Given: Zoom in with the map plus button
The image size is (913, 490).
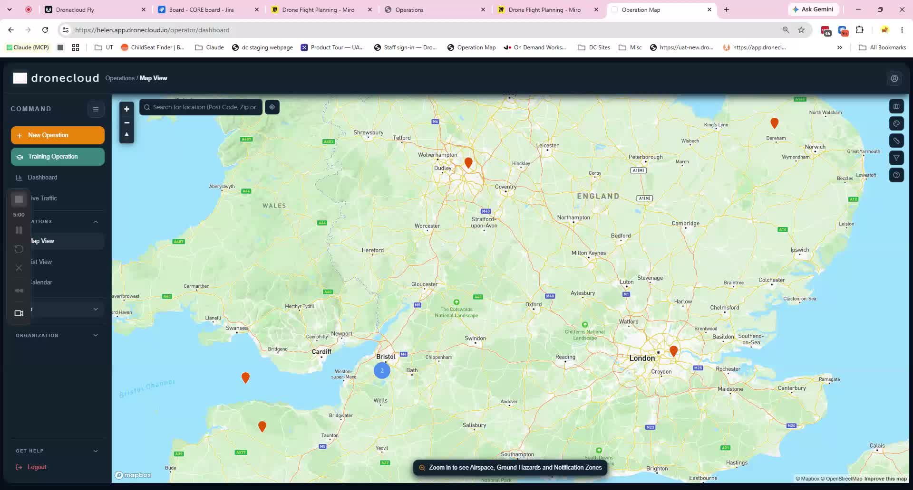Looking at the screenshot, I should [126, 109].
